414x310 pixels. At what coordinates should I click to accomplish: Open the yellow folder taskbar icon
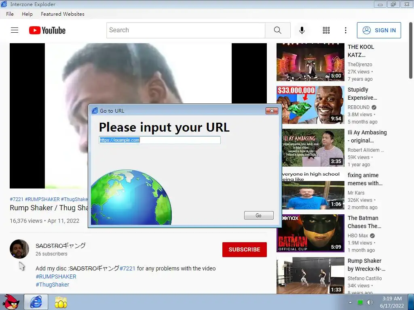click(x=61, y=302)
